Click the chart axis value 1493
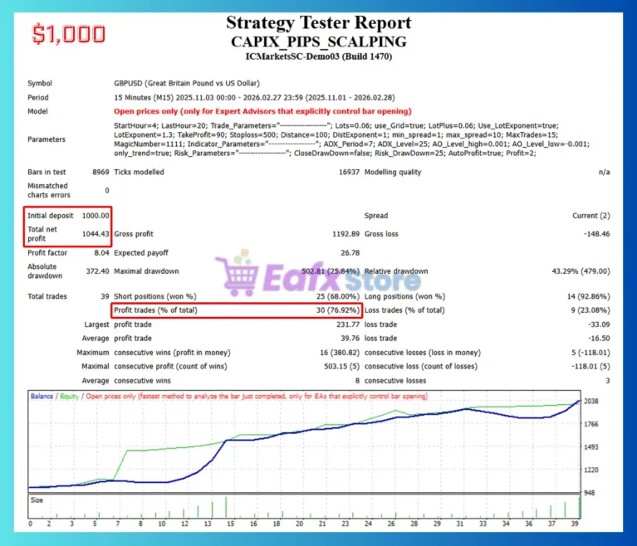 click(x=591, y=447)
